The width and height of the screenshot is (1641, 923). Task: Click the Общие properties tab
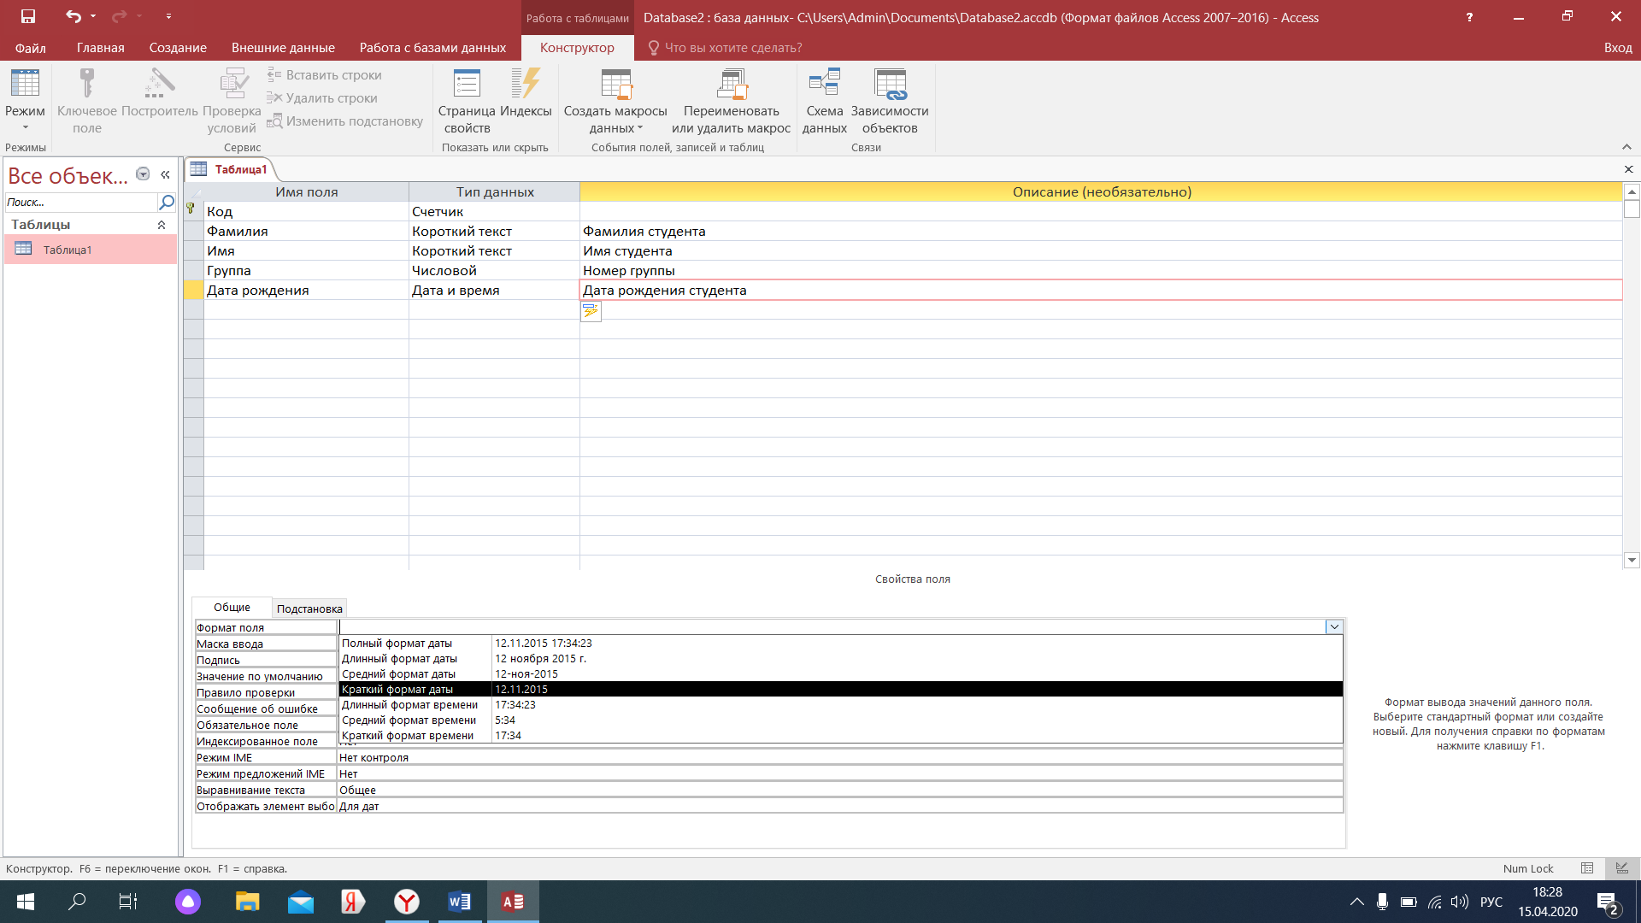coord(232,608)
